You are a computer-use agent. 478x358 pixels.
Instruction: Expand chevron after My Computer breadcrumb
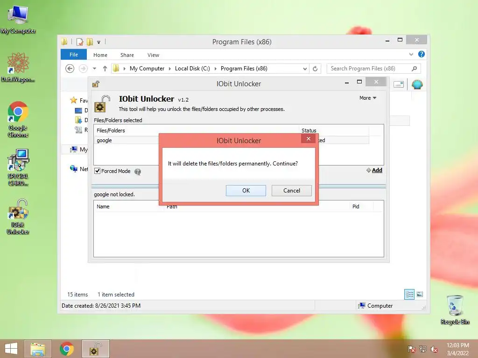[170, 69]
